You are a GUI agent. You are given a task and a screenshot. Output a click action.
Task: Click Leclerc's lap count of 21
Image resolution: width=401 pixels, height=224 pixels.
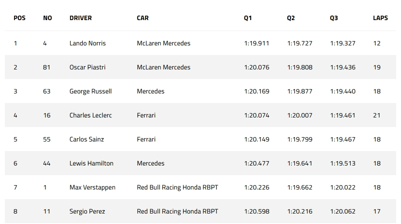pyautogui.click(x=377, y=115)
